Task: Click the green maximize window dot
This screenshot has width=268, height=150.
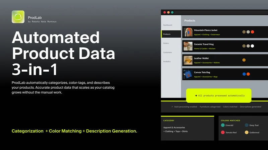Action: (172, 12)
